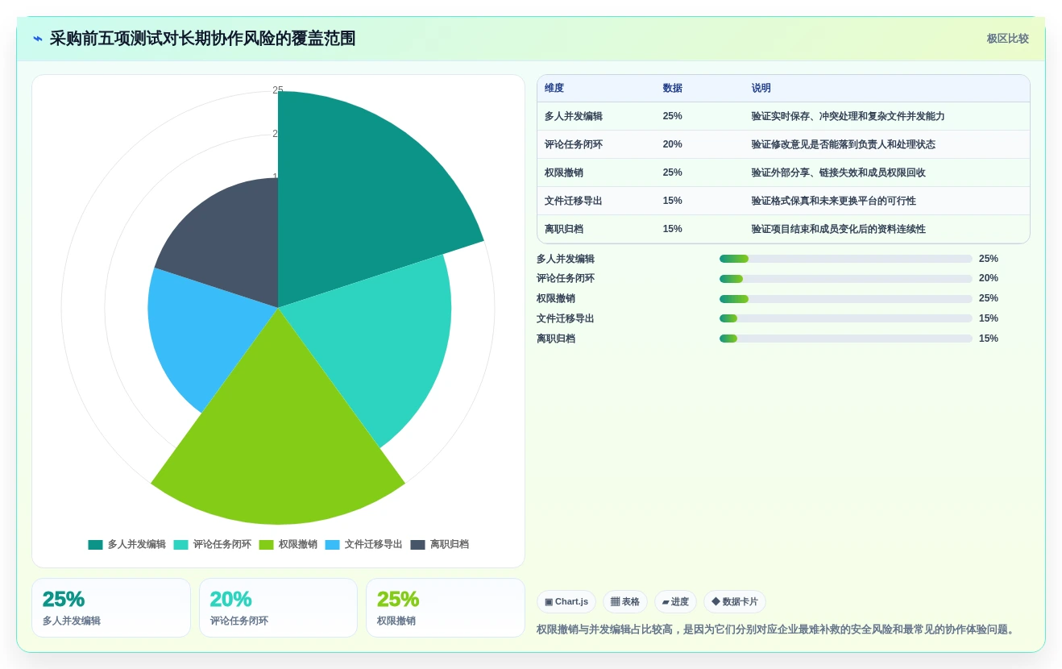Click the 多人并发编辑 progress bar

846,259
